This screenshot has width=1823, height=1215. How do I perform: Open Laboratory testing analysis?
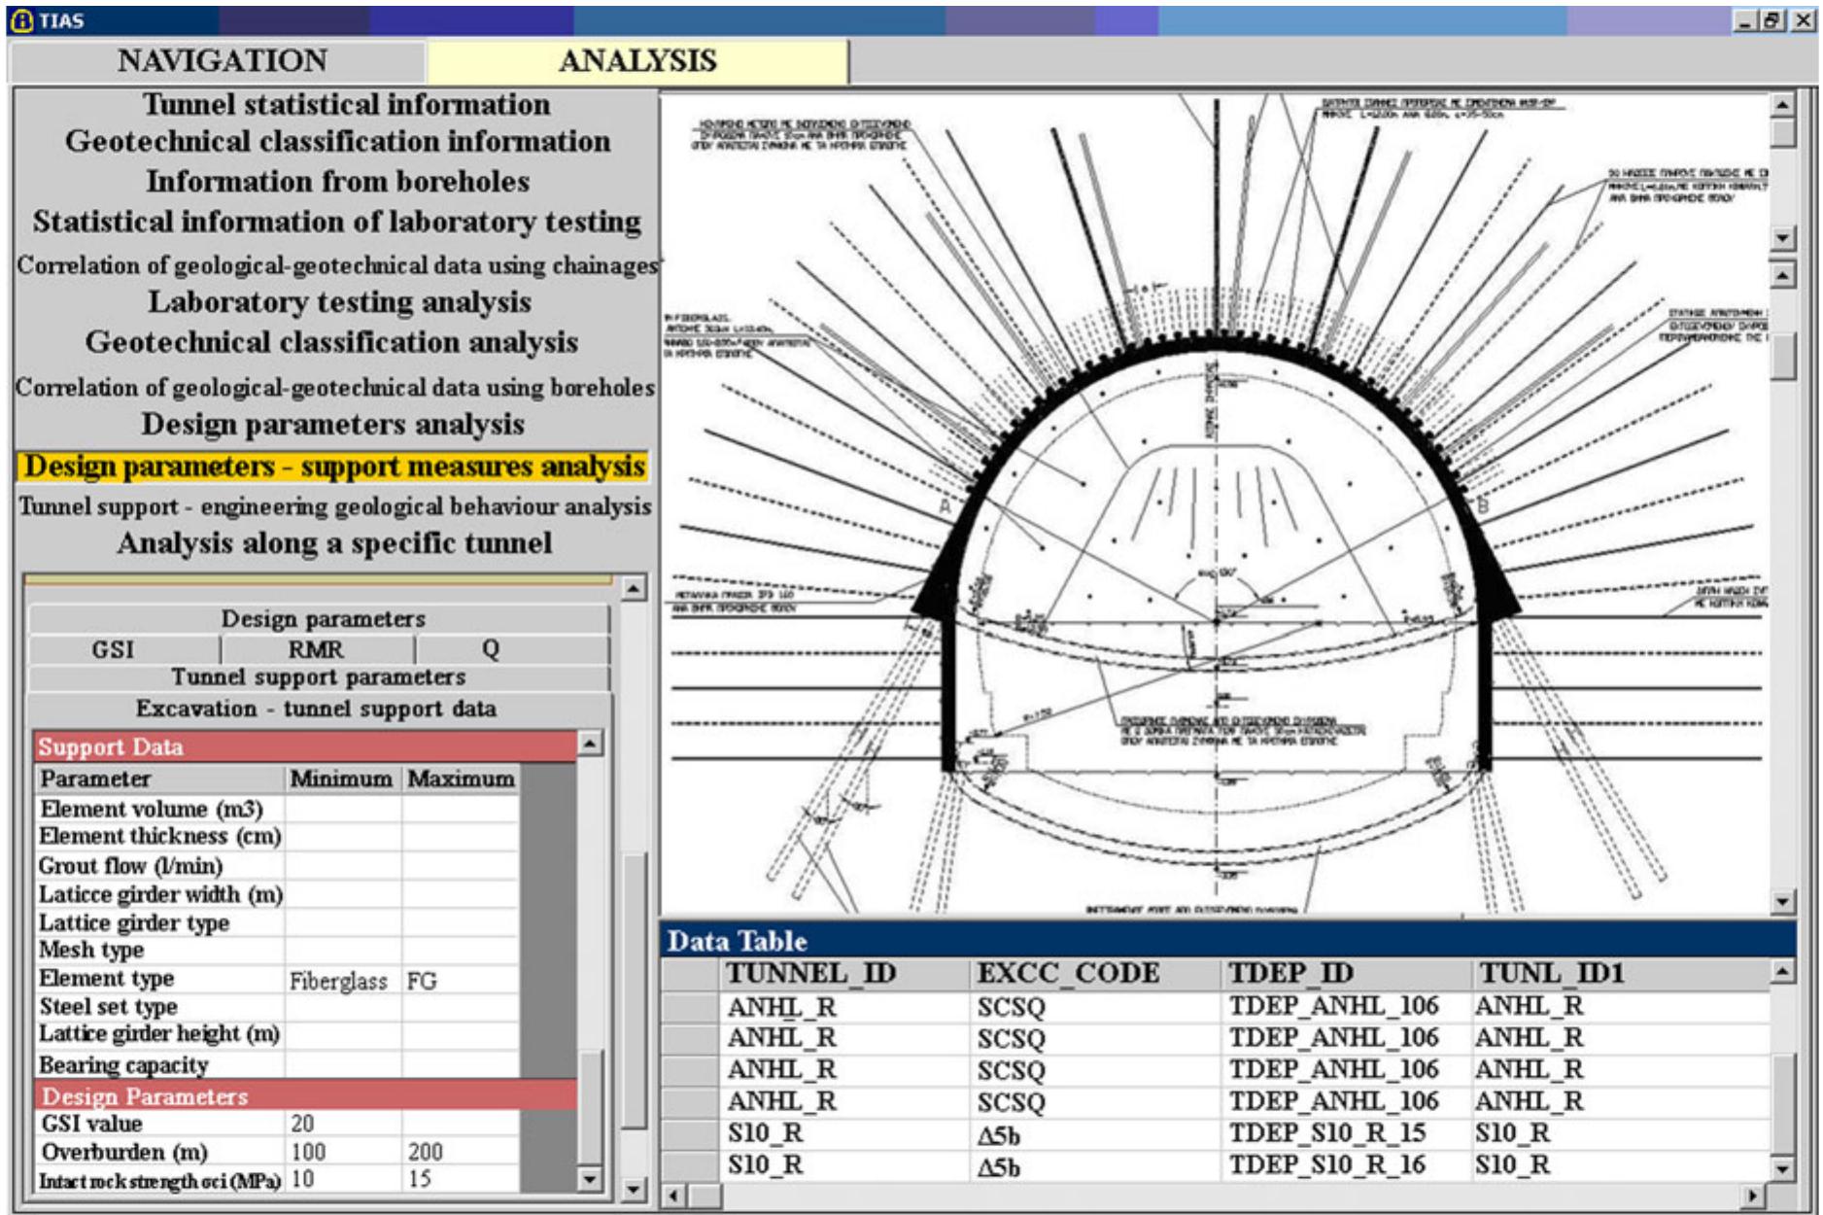[x=339, y=302]
